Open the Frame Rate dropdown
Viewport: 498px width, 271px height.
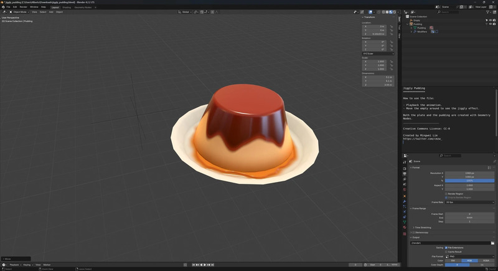[x=470, y=202]
